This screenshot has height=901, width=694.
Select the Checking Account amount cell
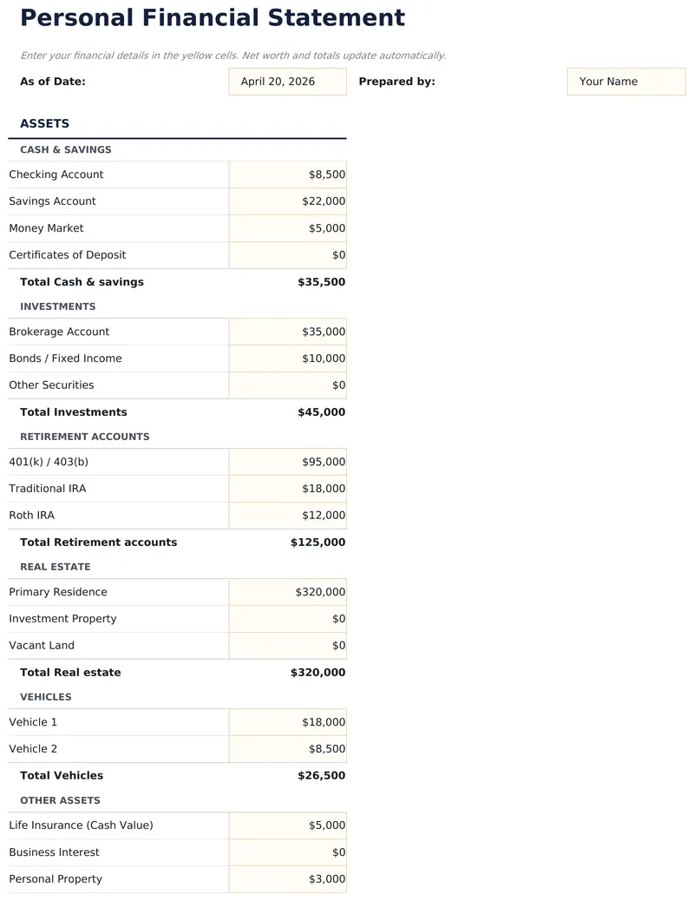[287, 174]
